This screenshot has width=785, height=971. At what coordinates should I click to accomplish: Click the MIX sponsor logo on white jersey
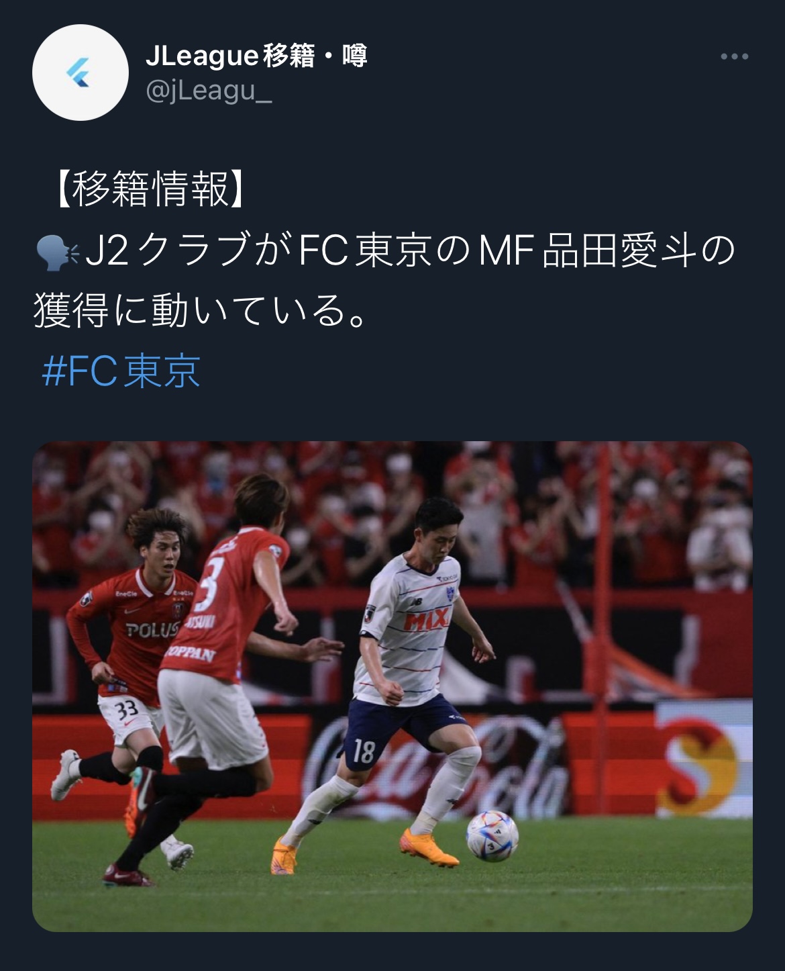pos(426,621)
